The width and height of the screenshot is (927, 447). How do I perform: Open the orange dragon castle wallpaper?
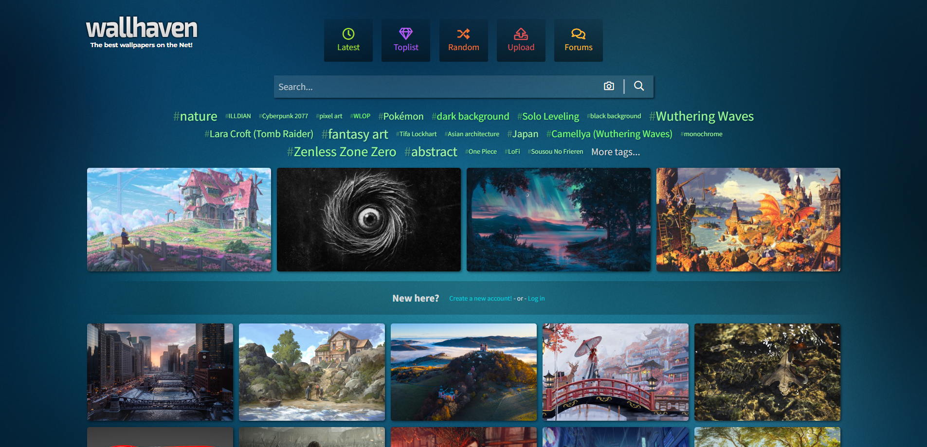coord(748,219)
